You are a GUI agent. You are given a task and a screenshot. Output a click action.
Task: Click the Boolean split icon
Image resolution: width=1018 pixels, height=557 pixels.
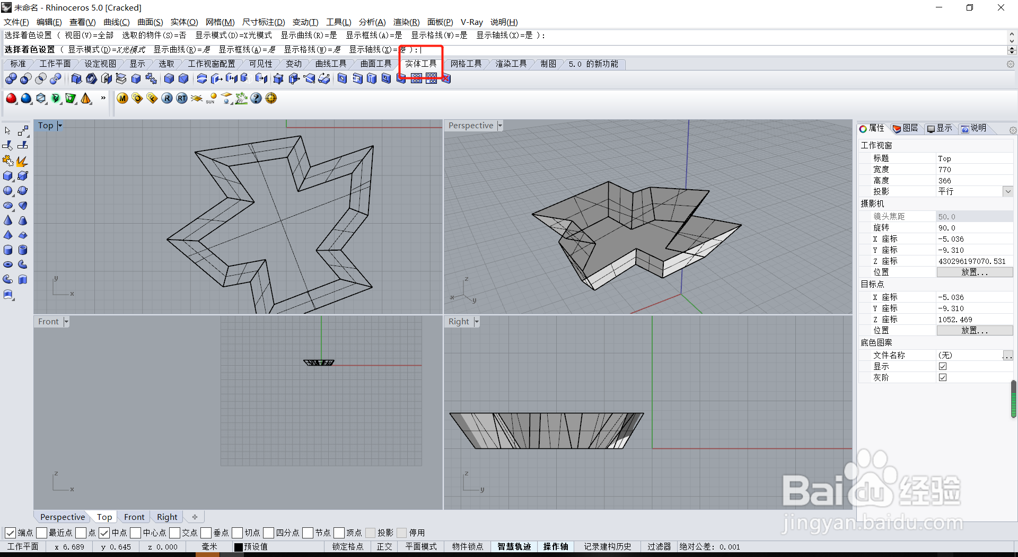[x=55, y=79]
